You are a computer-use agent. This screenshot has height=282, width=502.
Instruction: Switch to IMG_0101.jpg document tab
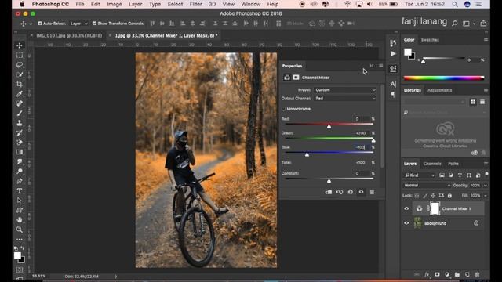[x=69, y=35]
